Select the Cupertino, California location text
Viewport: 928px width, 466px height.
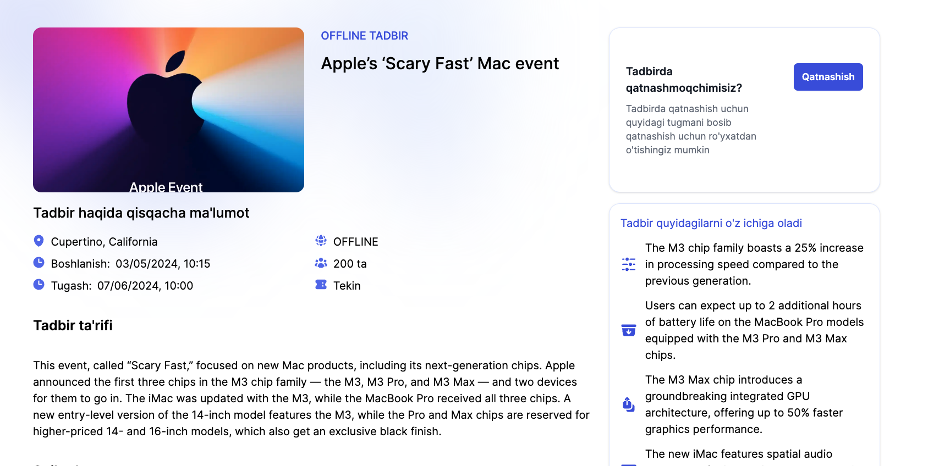click(x=104, y=242)
